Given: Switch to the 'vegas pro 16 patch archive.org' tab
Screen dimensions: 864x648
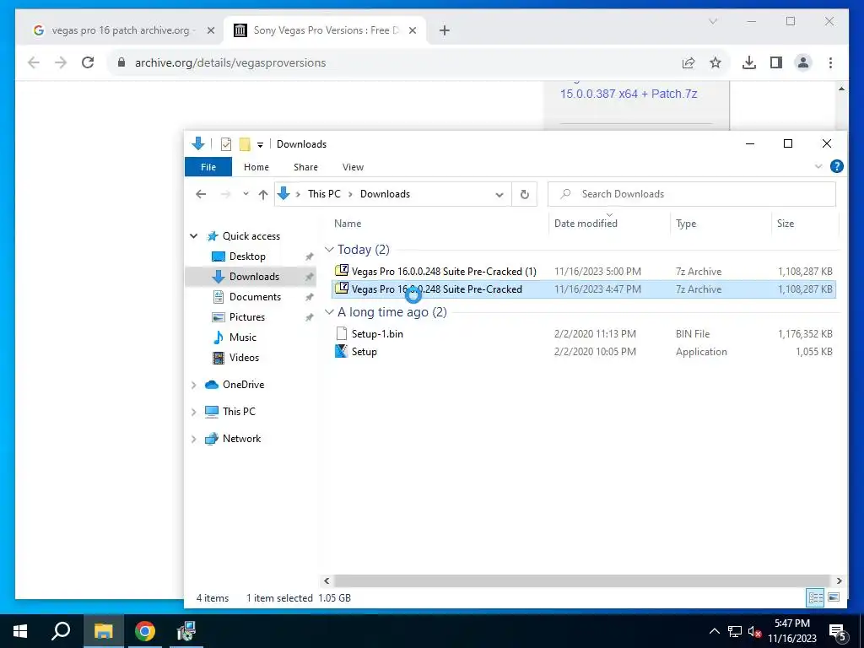Looking at the screenshot, I should tap(120, 30).
